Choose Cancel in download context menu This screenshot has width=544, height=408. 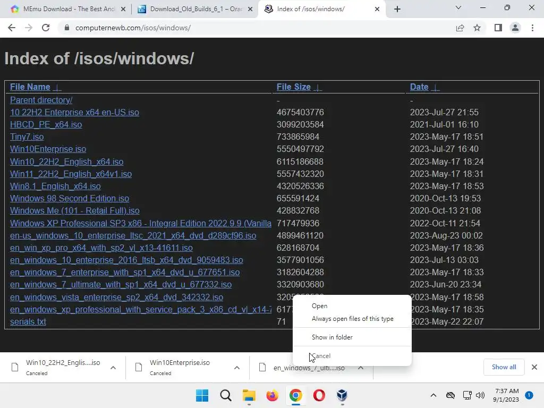[x=352, y=356]
